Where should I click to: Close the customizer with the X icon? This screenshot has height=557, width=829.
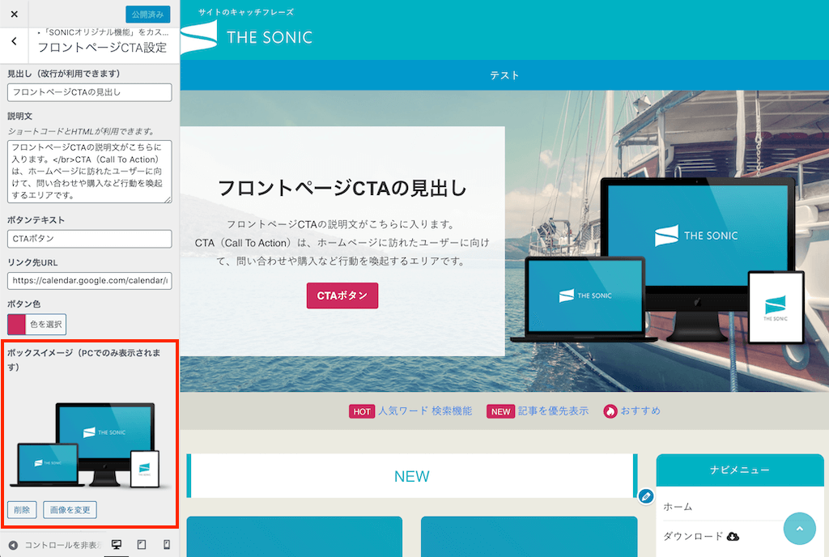tap(15, 15)
